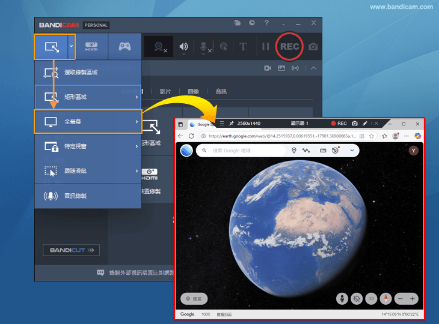Expand the Google Earth toolbar dropdown chevron
The image size is (439, 324).
[352, 151]
